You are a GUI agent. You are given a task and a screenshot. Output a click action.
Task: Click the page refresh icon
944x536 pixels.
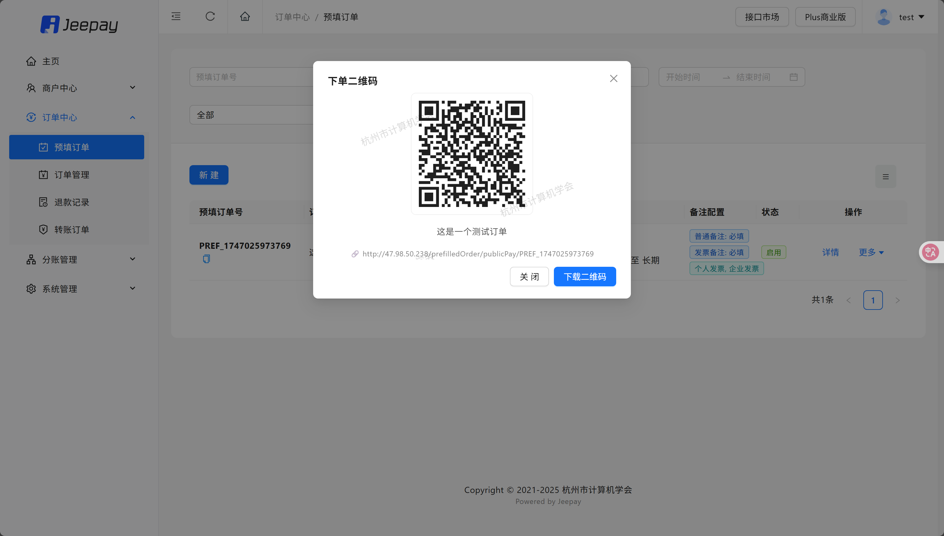click(210, 16)
